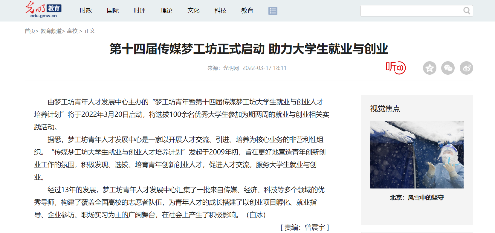This screenshot has height=233, width=495.
Task: Open the 文化 navigation item
Action: pos(193,10)
